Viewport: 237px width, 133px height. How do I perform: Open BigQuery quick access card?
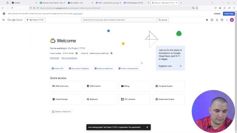tap(100, 99)
